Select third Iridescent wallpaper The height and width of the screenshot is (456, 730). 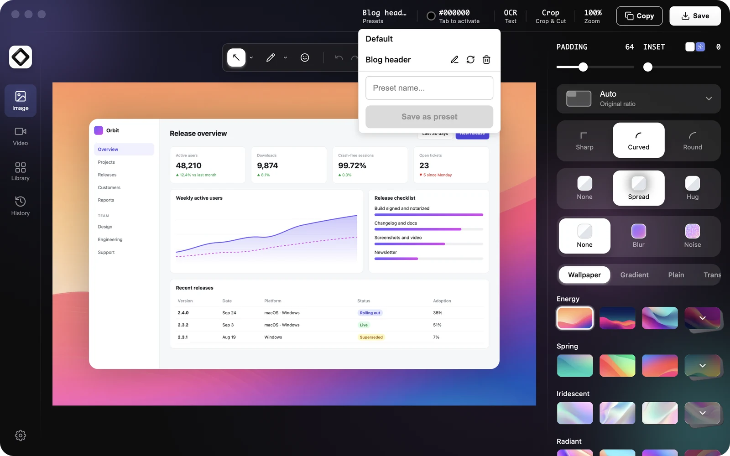660,413
